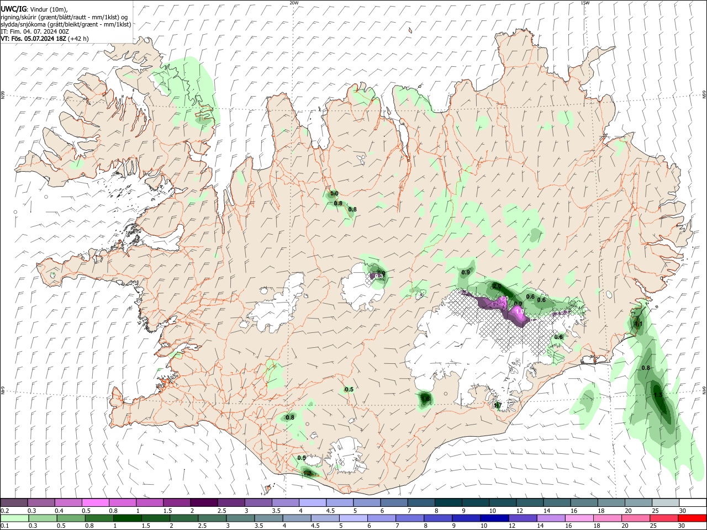Pick the dark teal snow swatch starting at 9
This screenshot has height=530, width=707.
pos(475,502)
